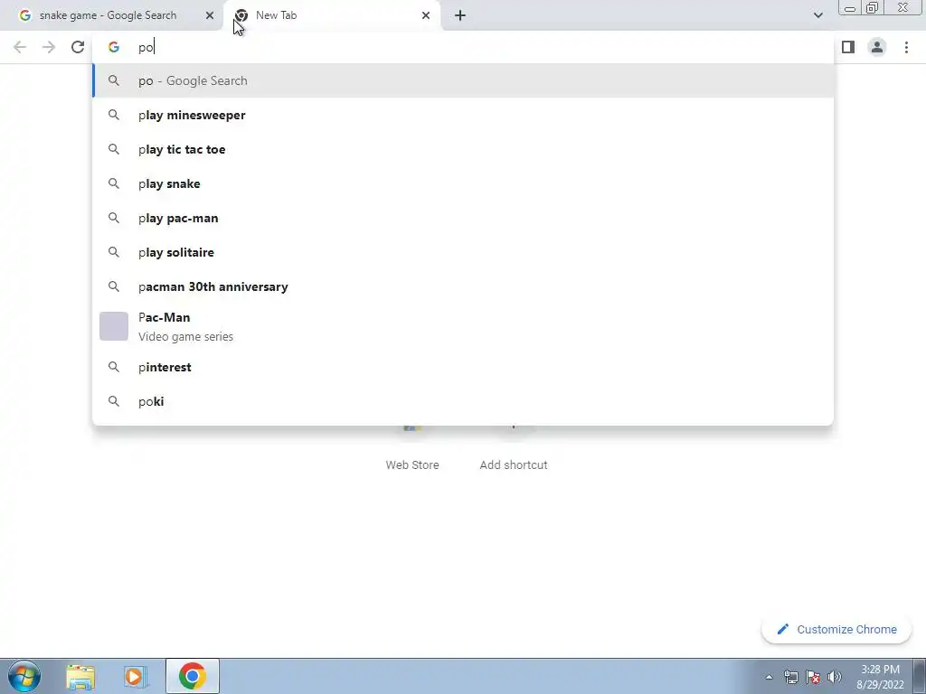Launch Windows Media Player from taskbar

coord(134,676)
